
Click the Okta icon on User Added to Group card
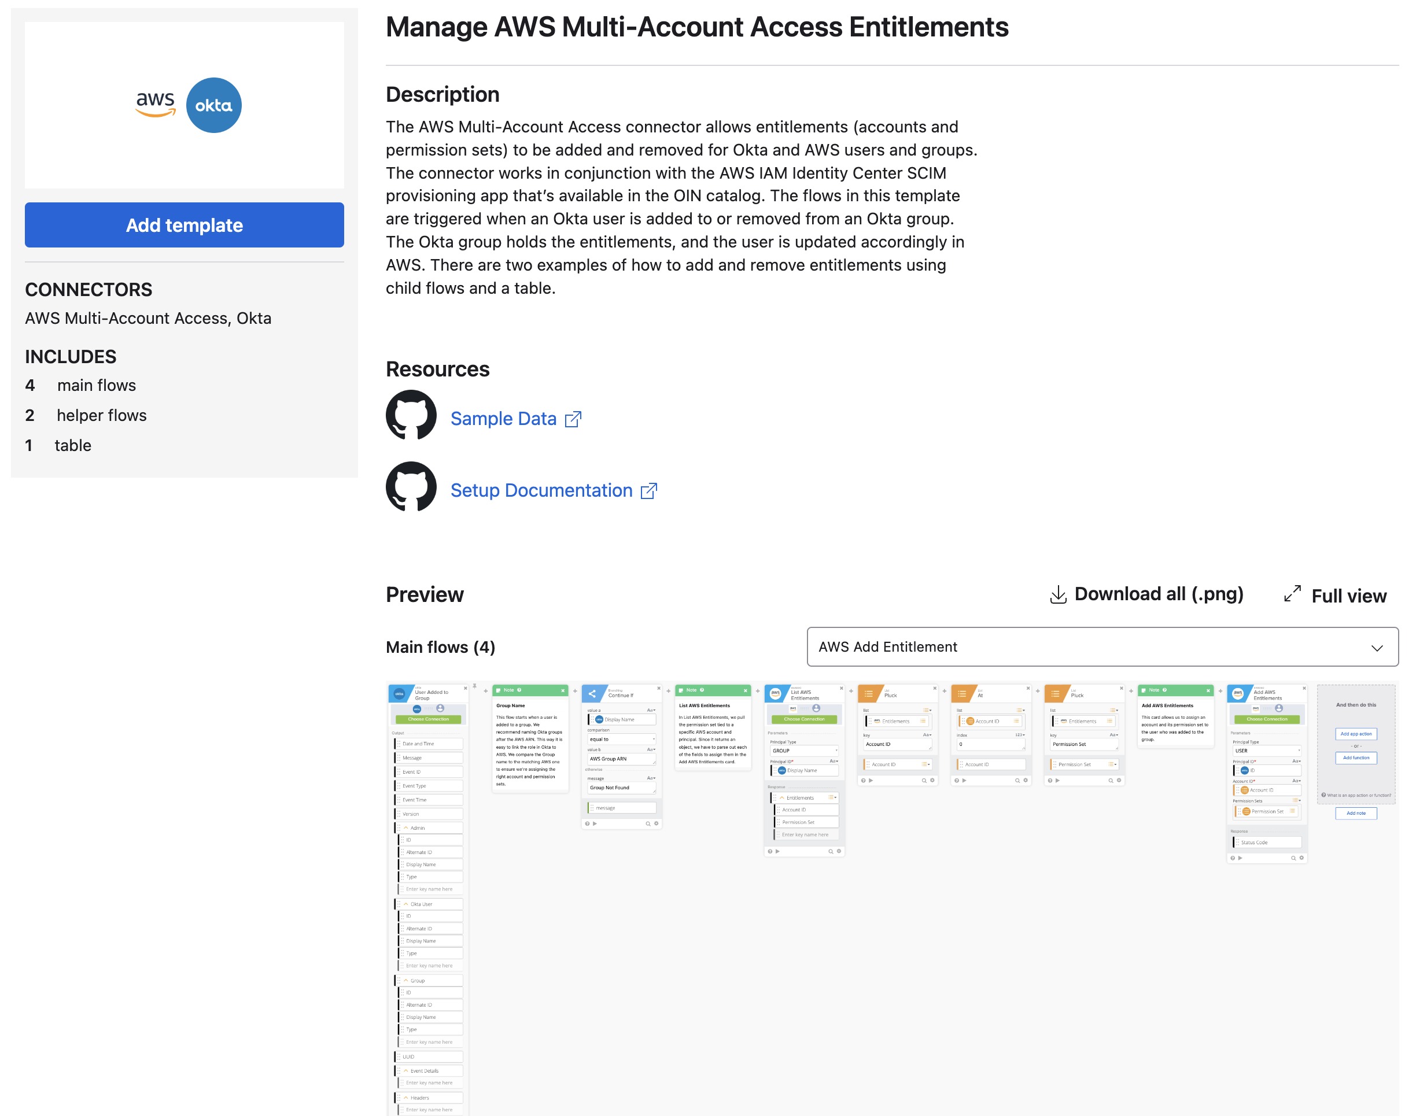pyautogui.click(x=399, y=694)
